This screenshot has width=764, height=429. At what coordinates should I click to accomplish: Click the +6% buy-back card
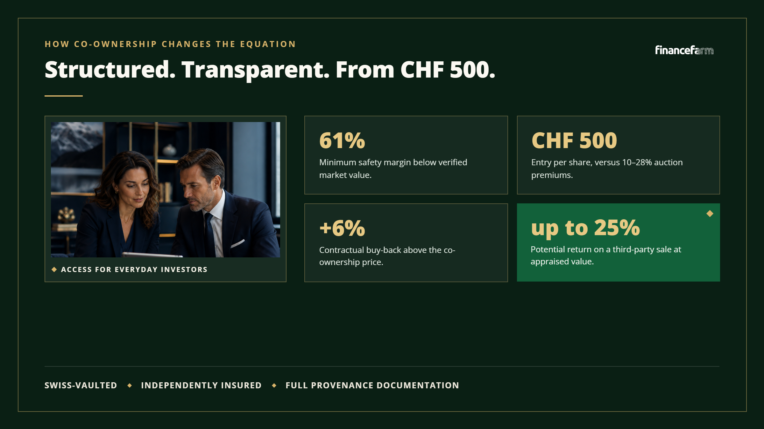pos(406,243)
